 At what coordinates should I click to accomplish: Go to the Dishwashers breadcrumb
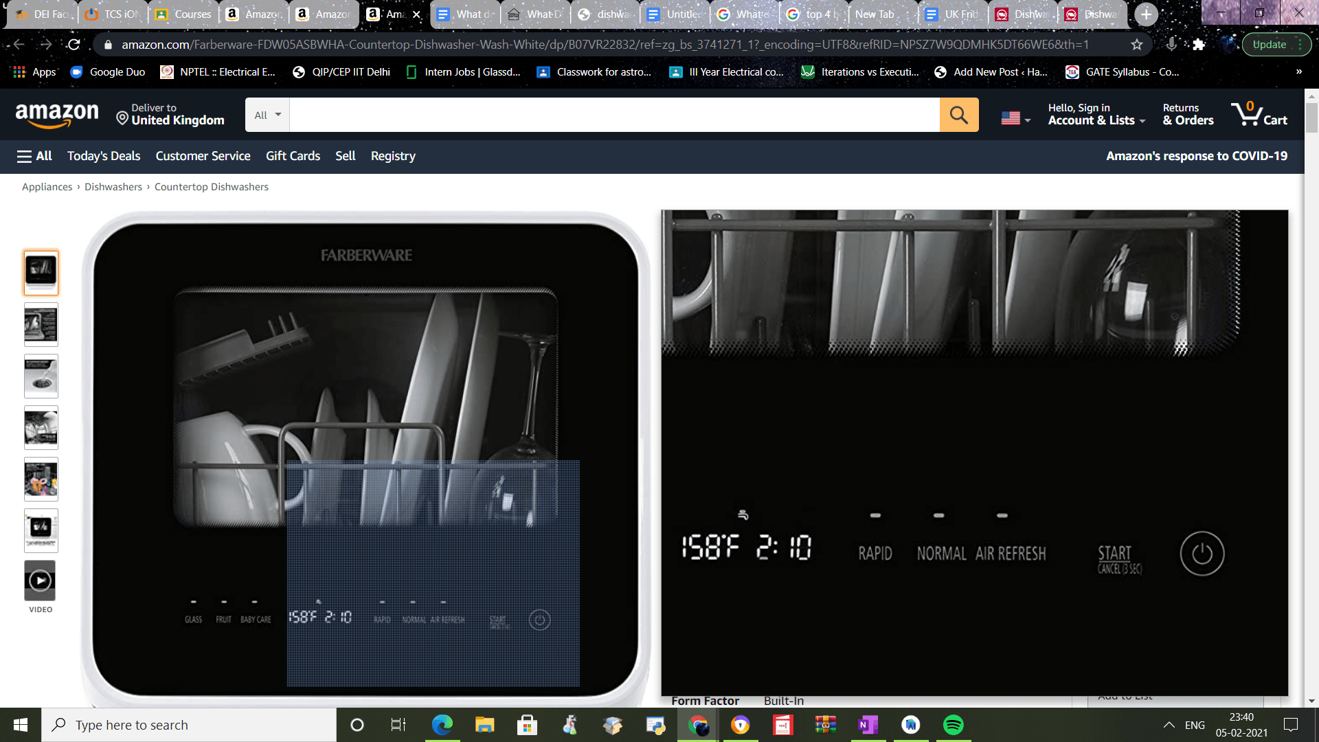tap(113, 187)
